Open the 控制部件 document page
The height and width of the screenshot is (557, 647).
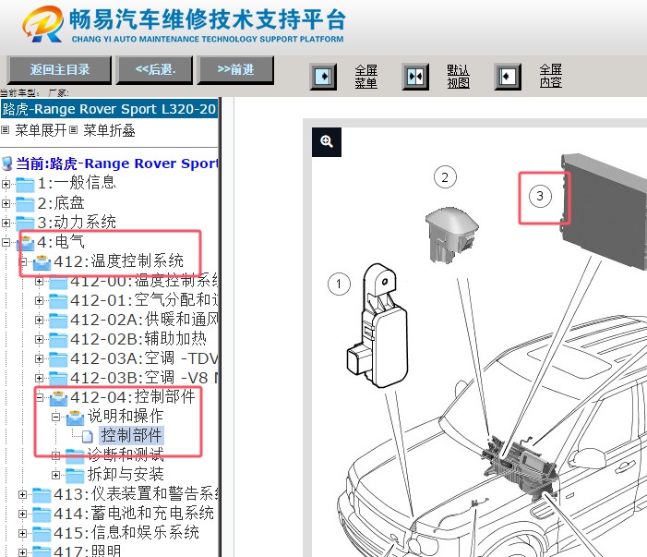(x=132, y=435)
